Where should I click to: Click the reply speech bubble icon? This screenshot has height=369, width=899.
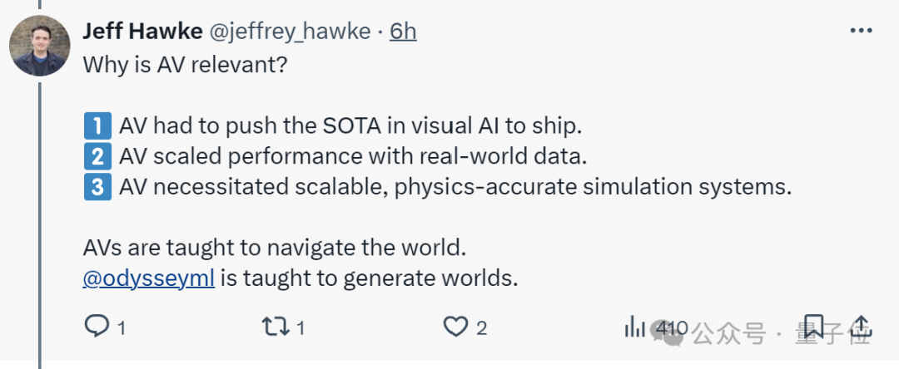97,327
